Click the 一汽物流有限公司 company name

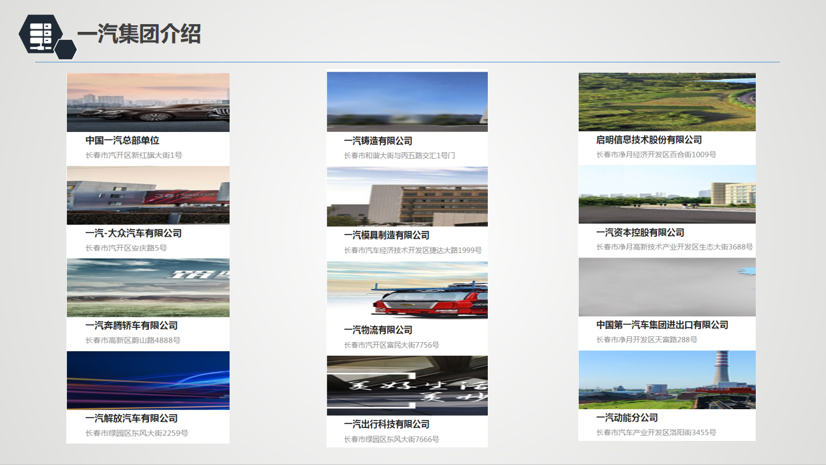[x=378, y=330]
